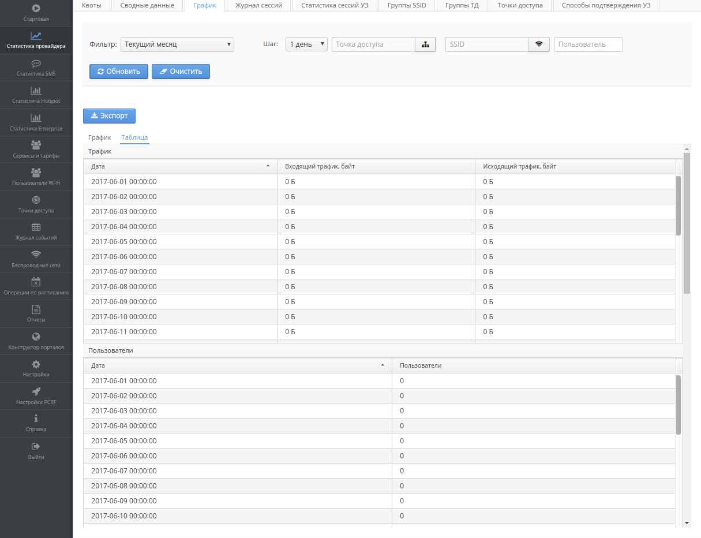Click the Экспорт button

[x=109, y=115]
